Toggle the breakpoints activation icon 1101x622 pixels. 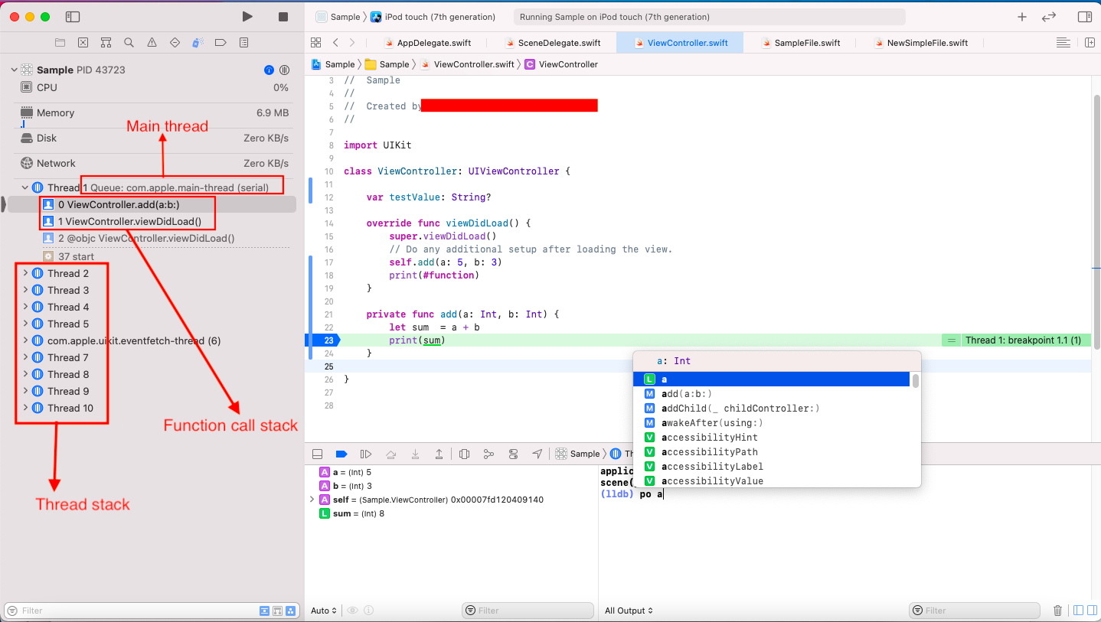[341, 454]
